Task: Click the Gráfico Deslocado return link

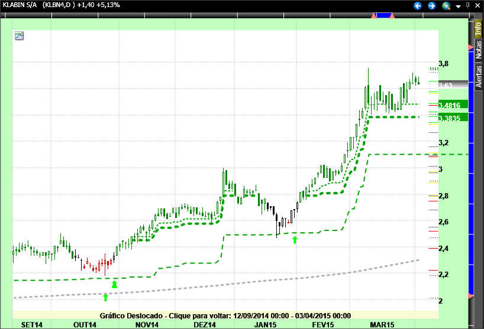Action: (x=225, y=315)
